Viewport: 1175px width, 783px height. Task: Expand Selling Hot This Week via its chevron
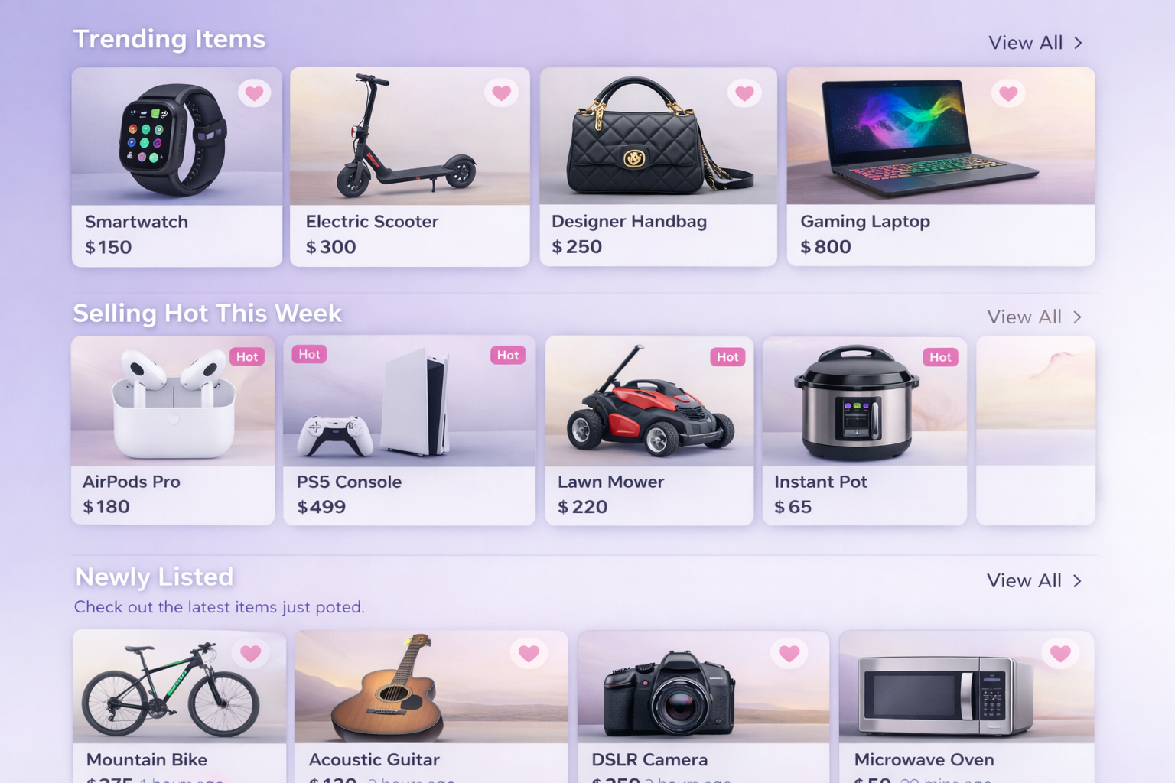coord(1077,317)
